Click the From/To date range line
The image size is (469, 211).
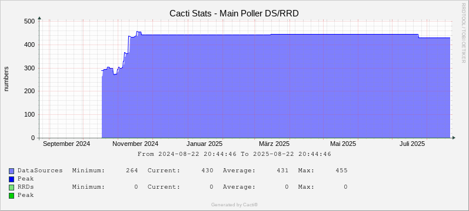pos(234,154)
